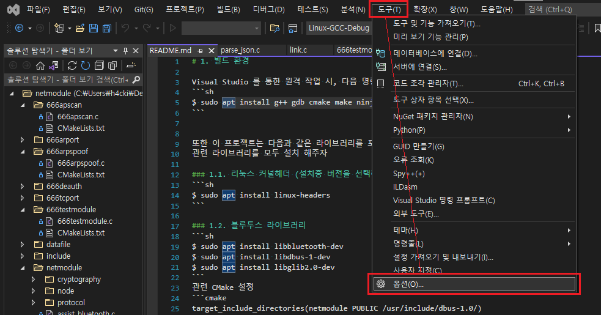601x315 pixels.
Task: Click the database plug icon for 데이터베이스에 연결
Action: coord(381,53)
